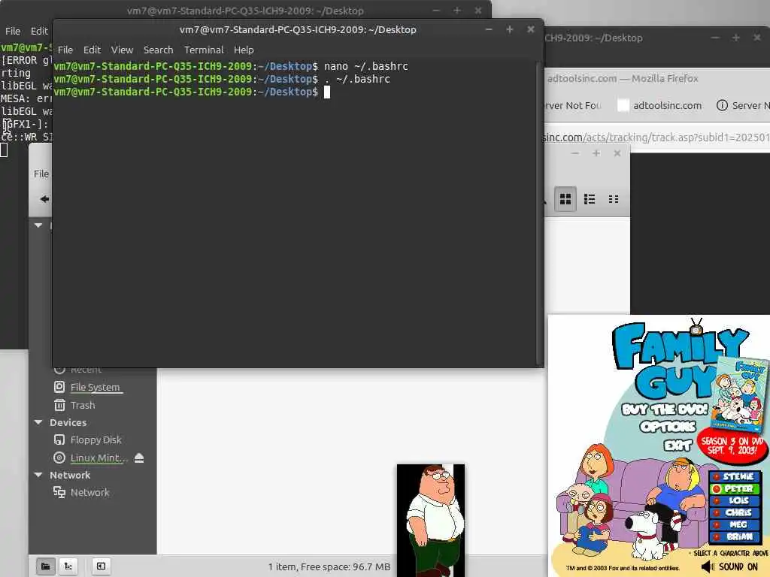Image resolution: width=770 pixels, height=577 pixels.
Task: Click the info icon beside Server tab
Action: 722,105
